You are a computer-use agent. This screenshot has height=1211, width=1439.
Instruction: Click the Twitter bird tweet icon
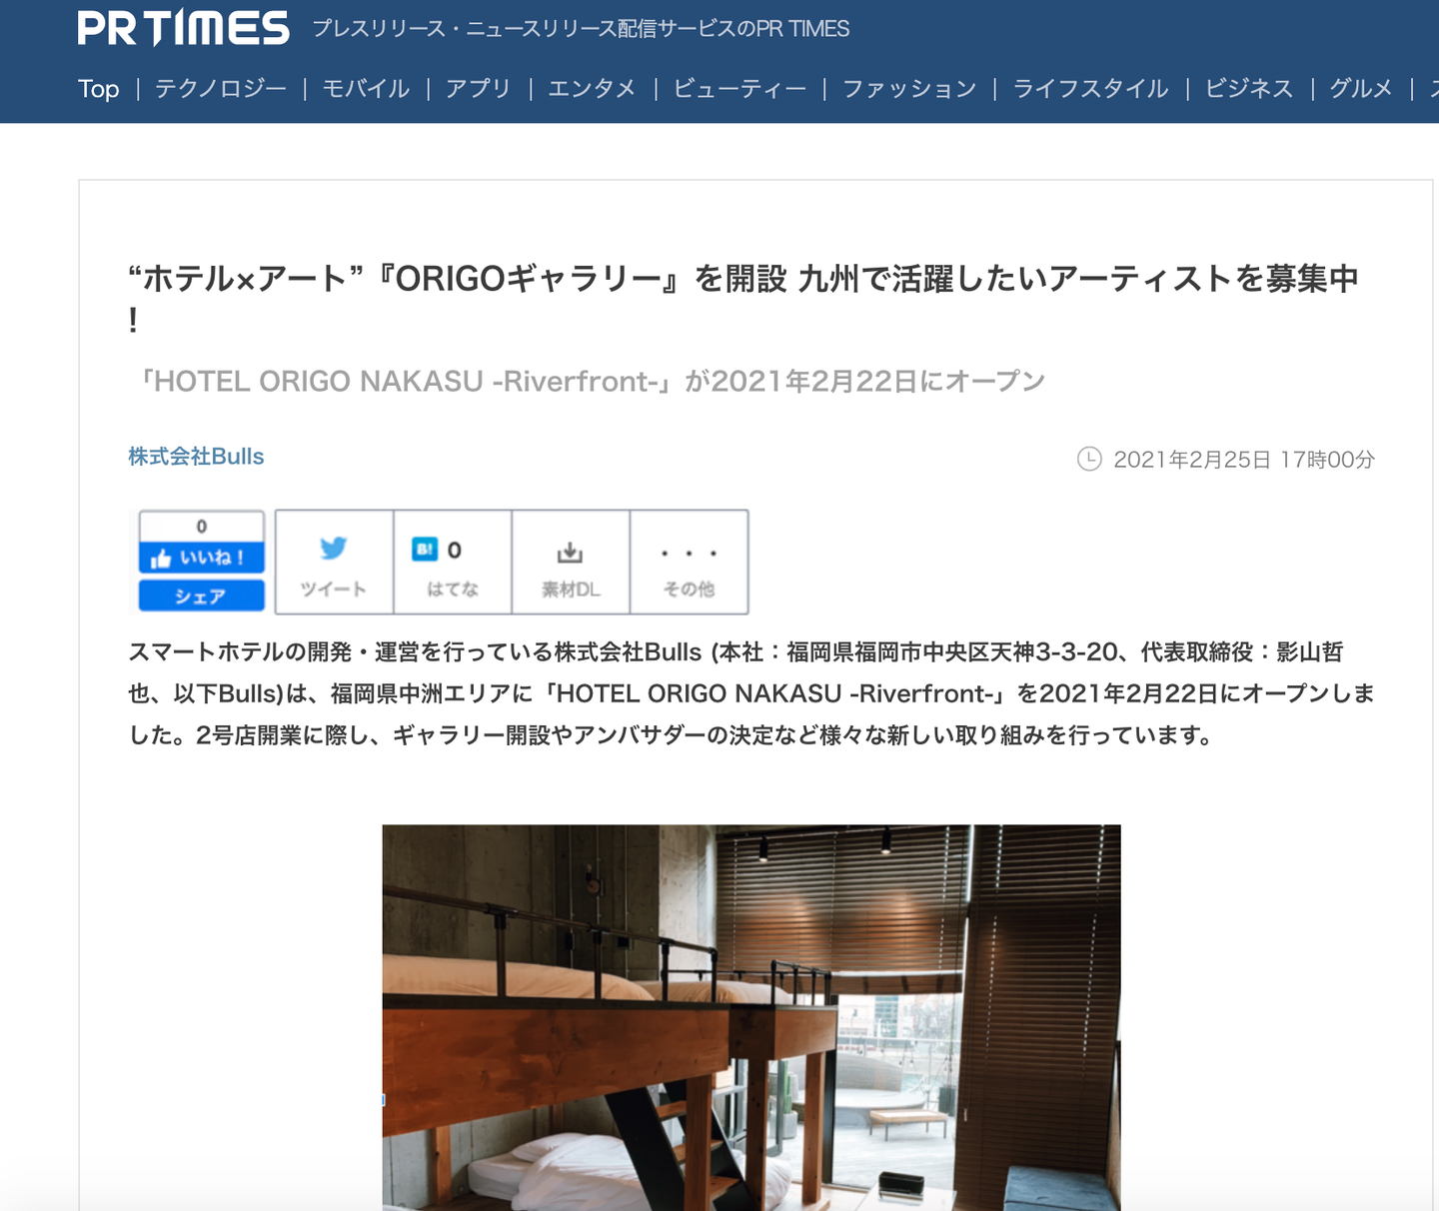[x=333, y=549]
